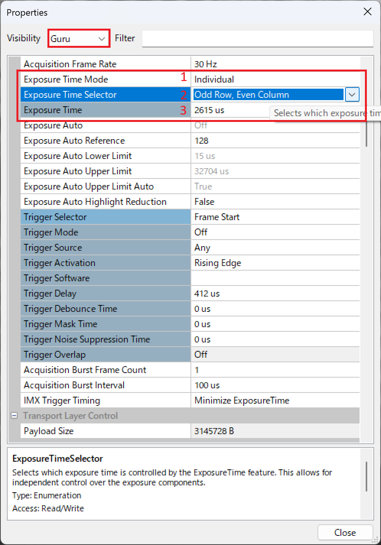The height and width of the screenshot is (545, 381).
Task: Click the property list vertical scrollbar
Action: tap(366, 134)
